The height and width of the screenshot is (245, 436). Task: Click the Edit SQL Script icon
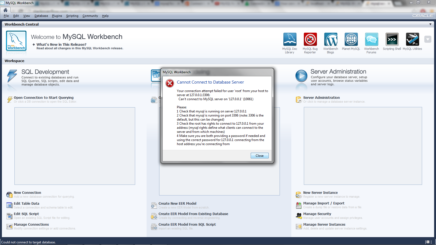click(x=9, y=216)
